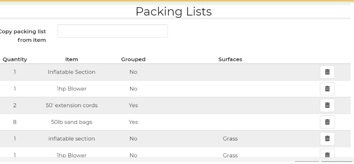Delete the 1hp Blower row without surface
Viewport: 354px width, 164px height.
click(327, 89)
